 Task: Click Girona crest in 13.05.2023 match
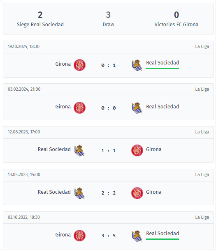137,193
